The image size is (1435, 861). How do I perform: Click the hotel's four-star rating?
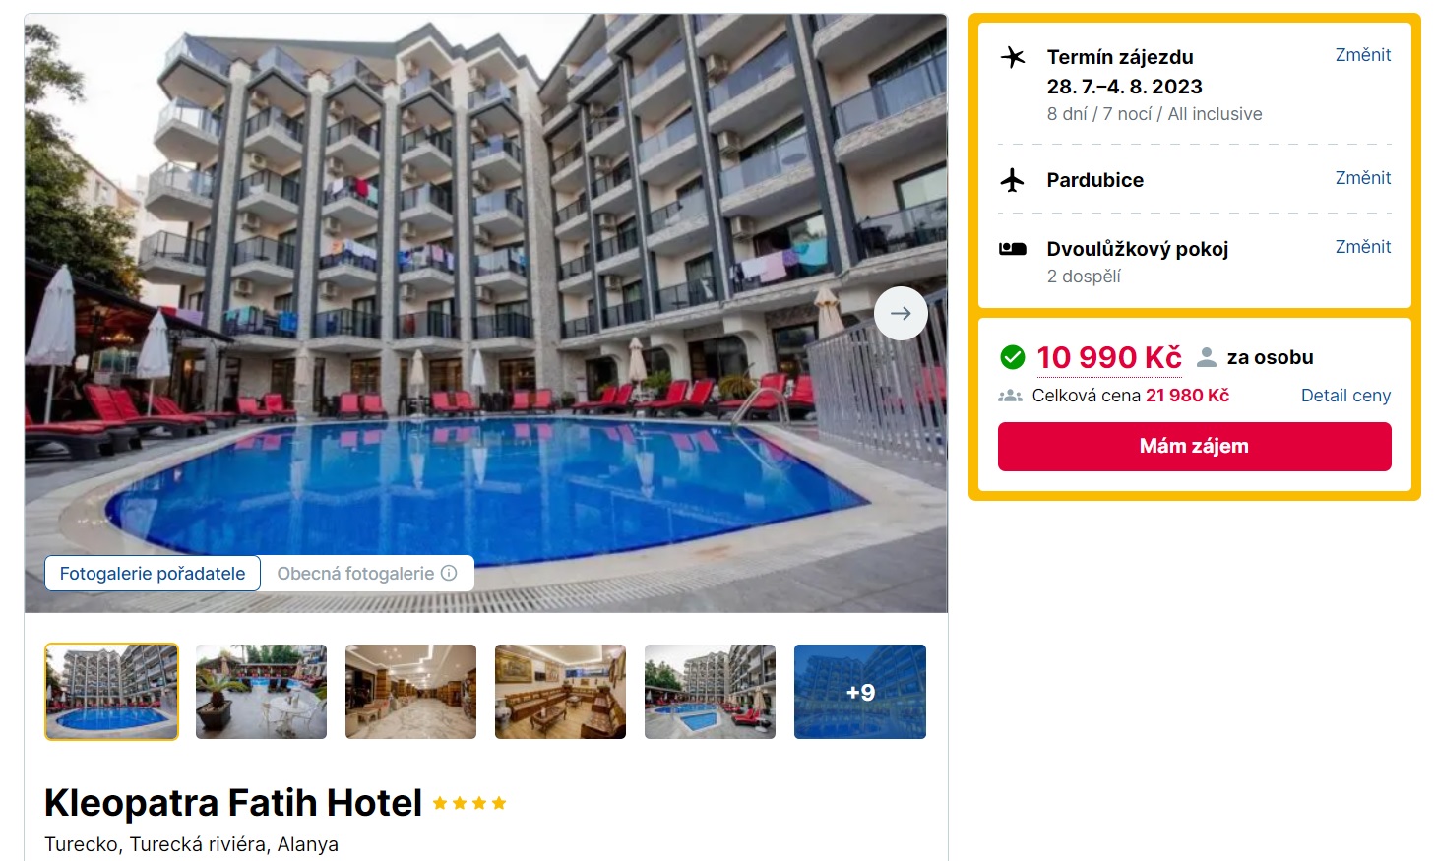coord(469,803)
